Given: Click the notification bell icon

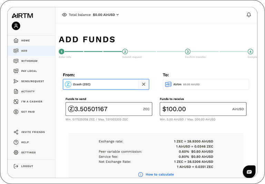Looking at the screenshot, I should [x=249, y=15].
